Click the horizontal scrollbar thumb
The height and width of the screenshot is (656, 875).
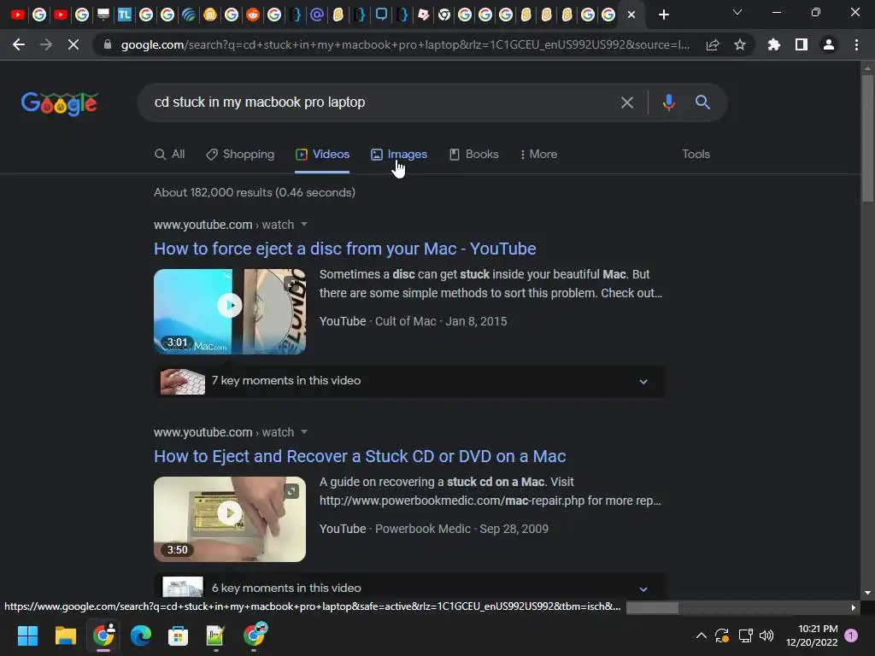652,607
